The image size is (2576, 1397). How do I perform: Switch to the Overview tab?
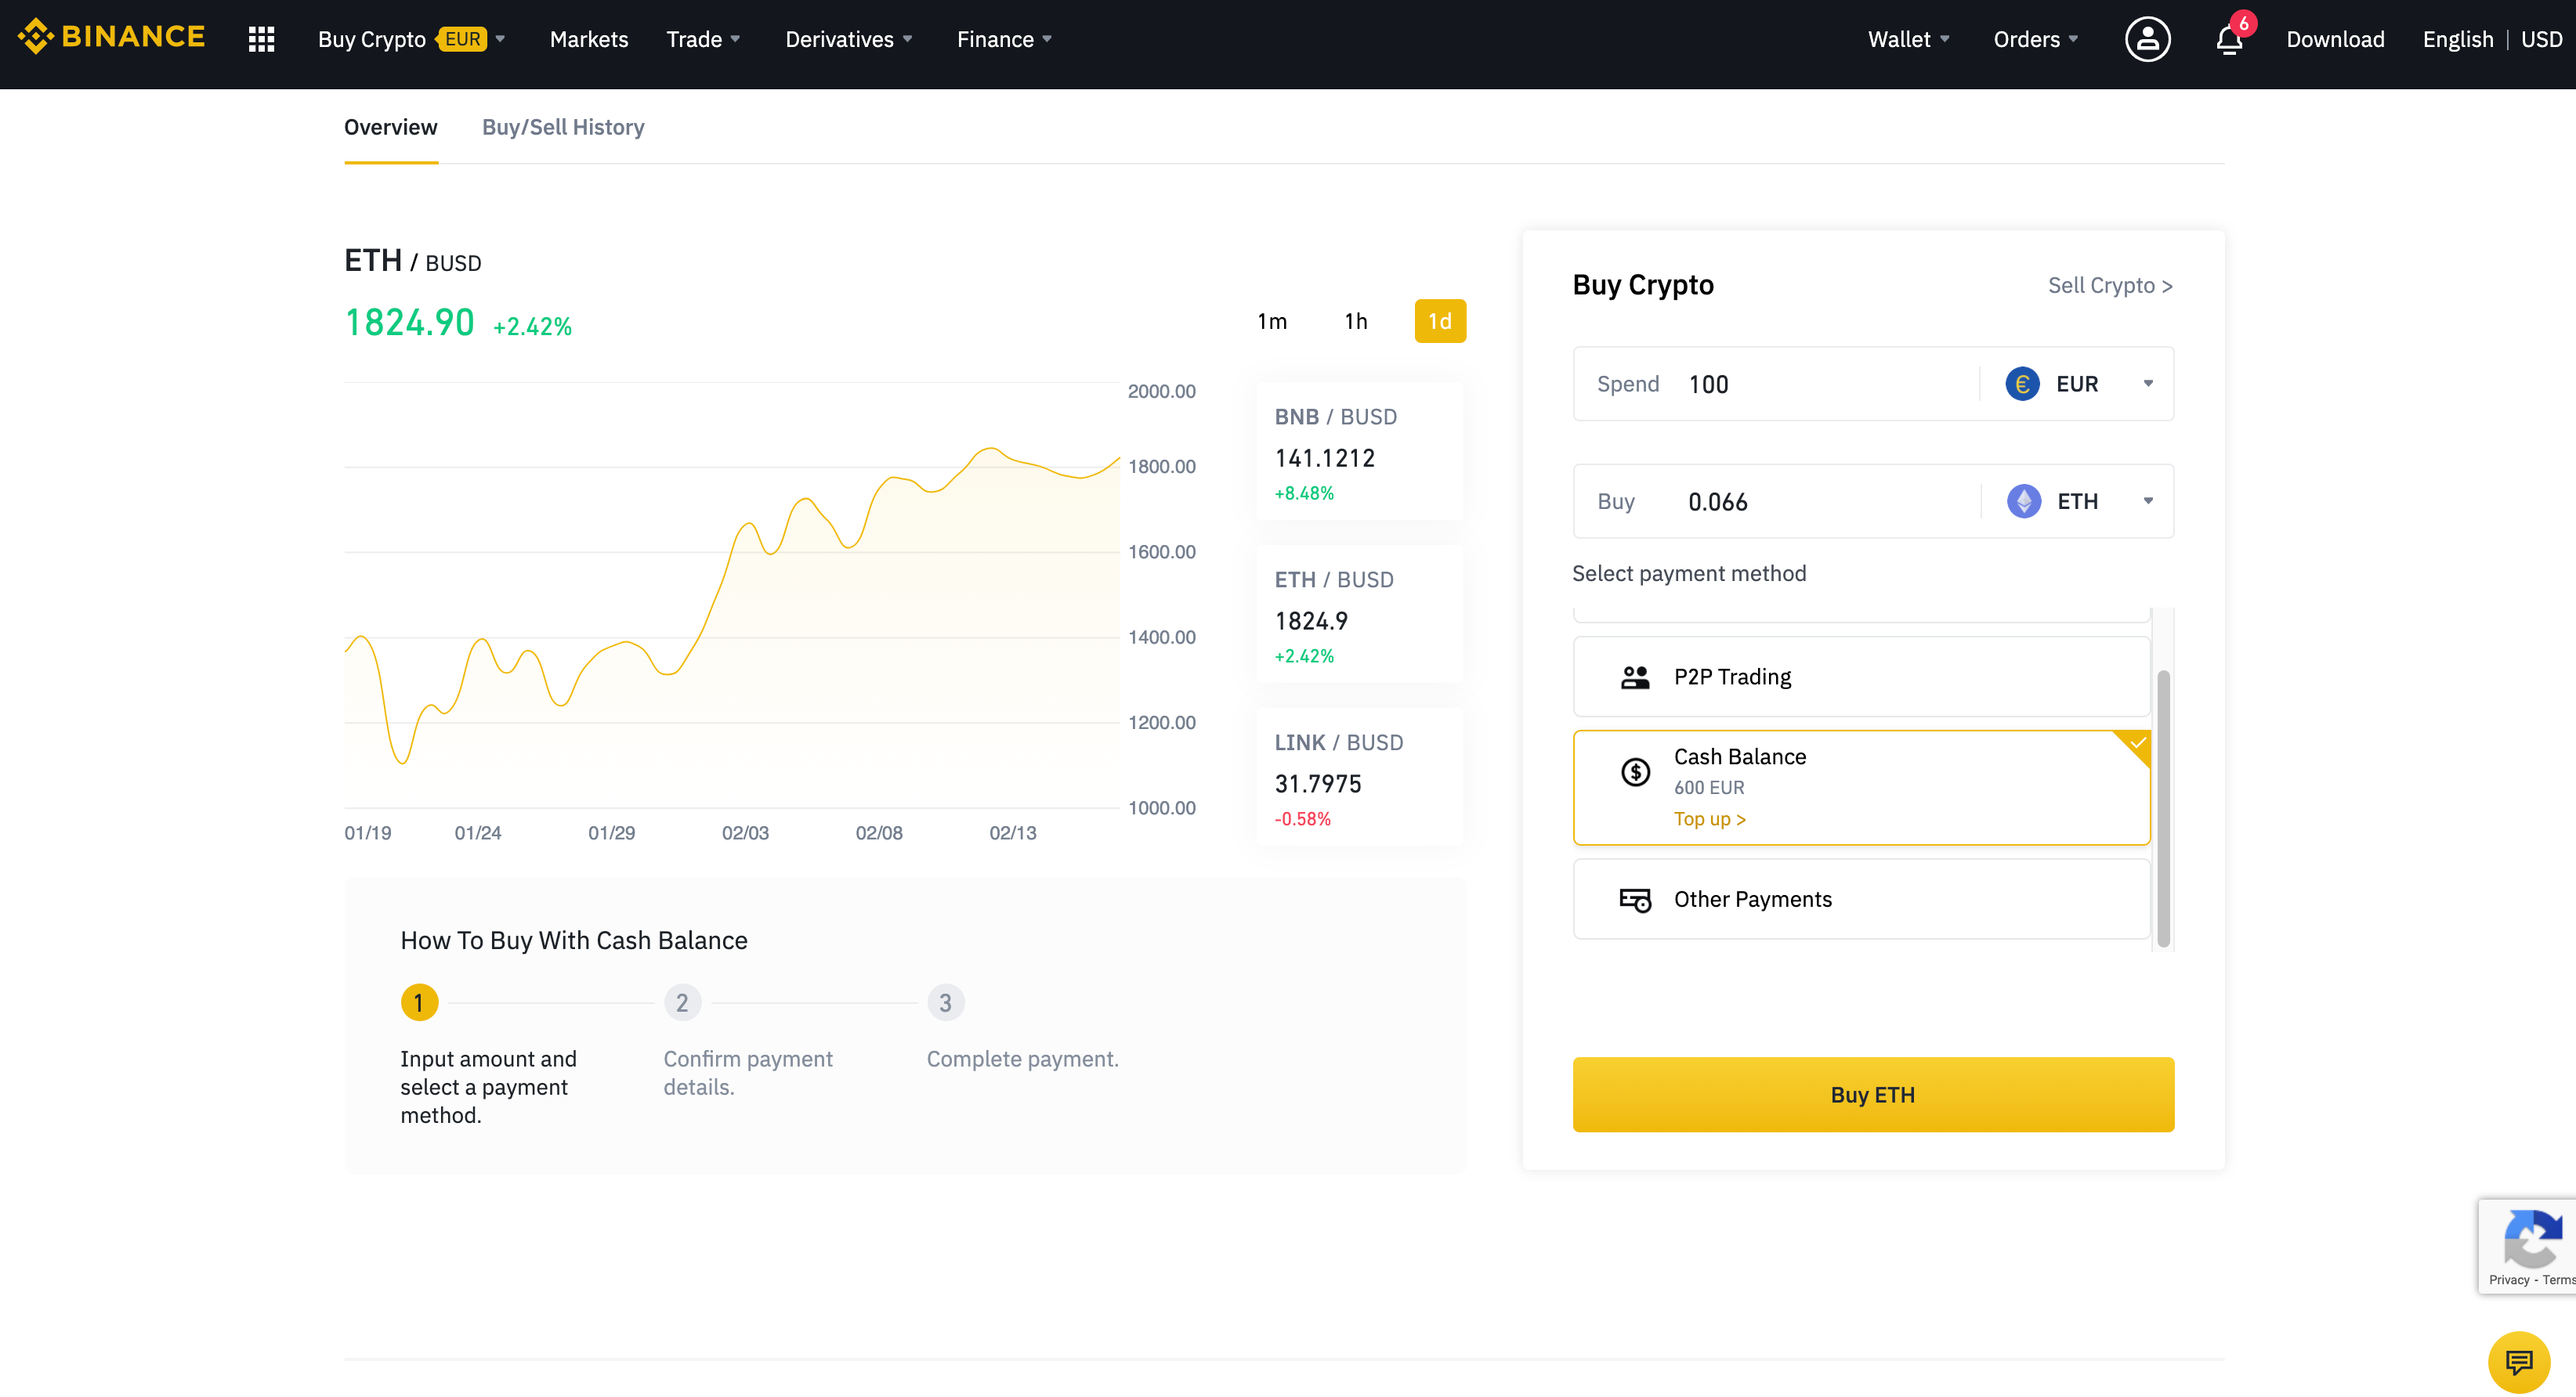[x=390, y=127]
